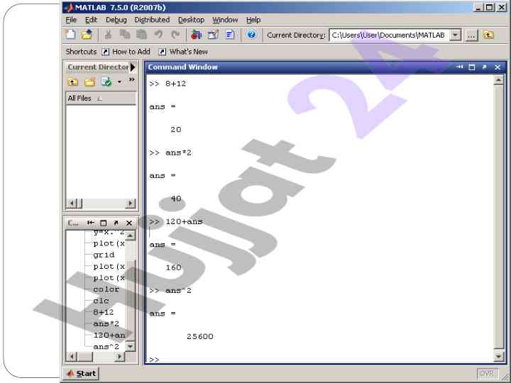
Task: Open the GUIDE icon in the toolbar
Action: point(213,35)
